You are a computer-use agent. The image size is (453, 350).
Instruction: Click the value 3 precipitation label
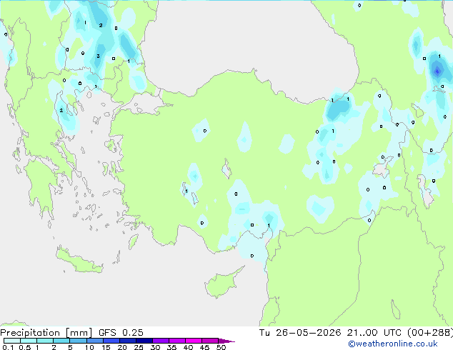coord(98,56)
